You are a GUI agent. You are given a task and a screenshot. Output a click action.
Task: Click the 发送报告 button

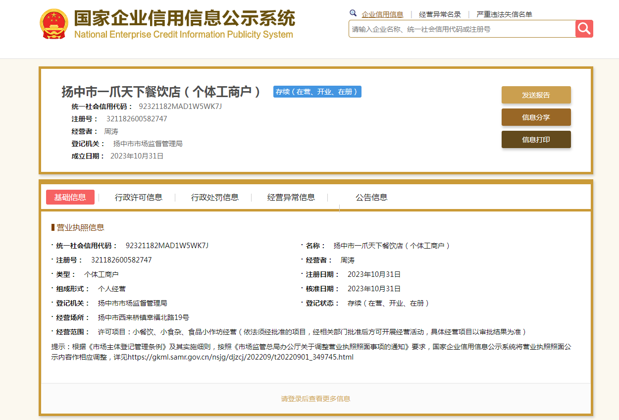536,95
